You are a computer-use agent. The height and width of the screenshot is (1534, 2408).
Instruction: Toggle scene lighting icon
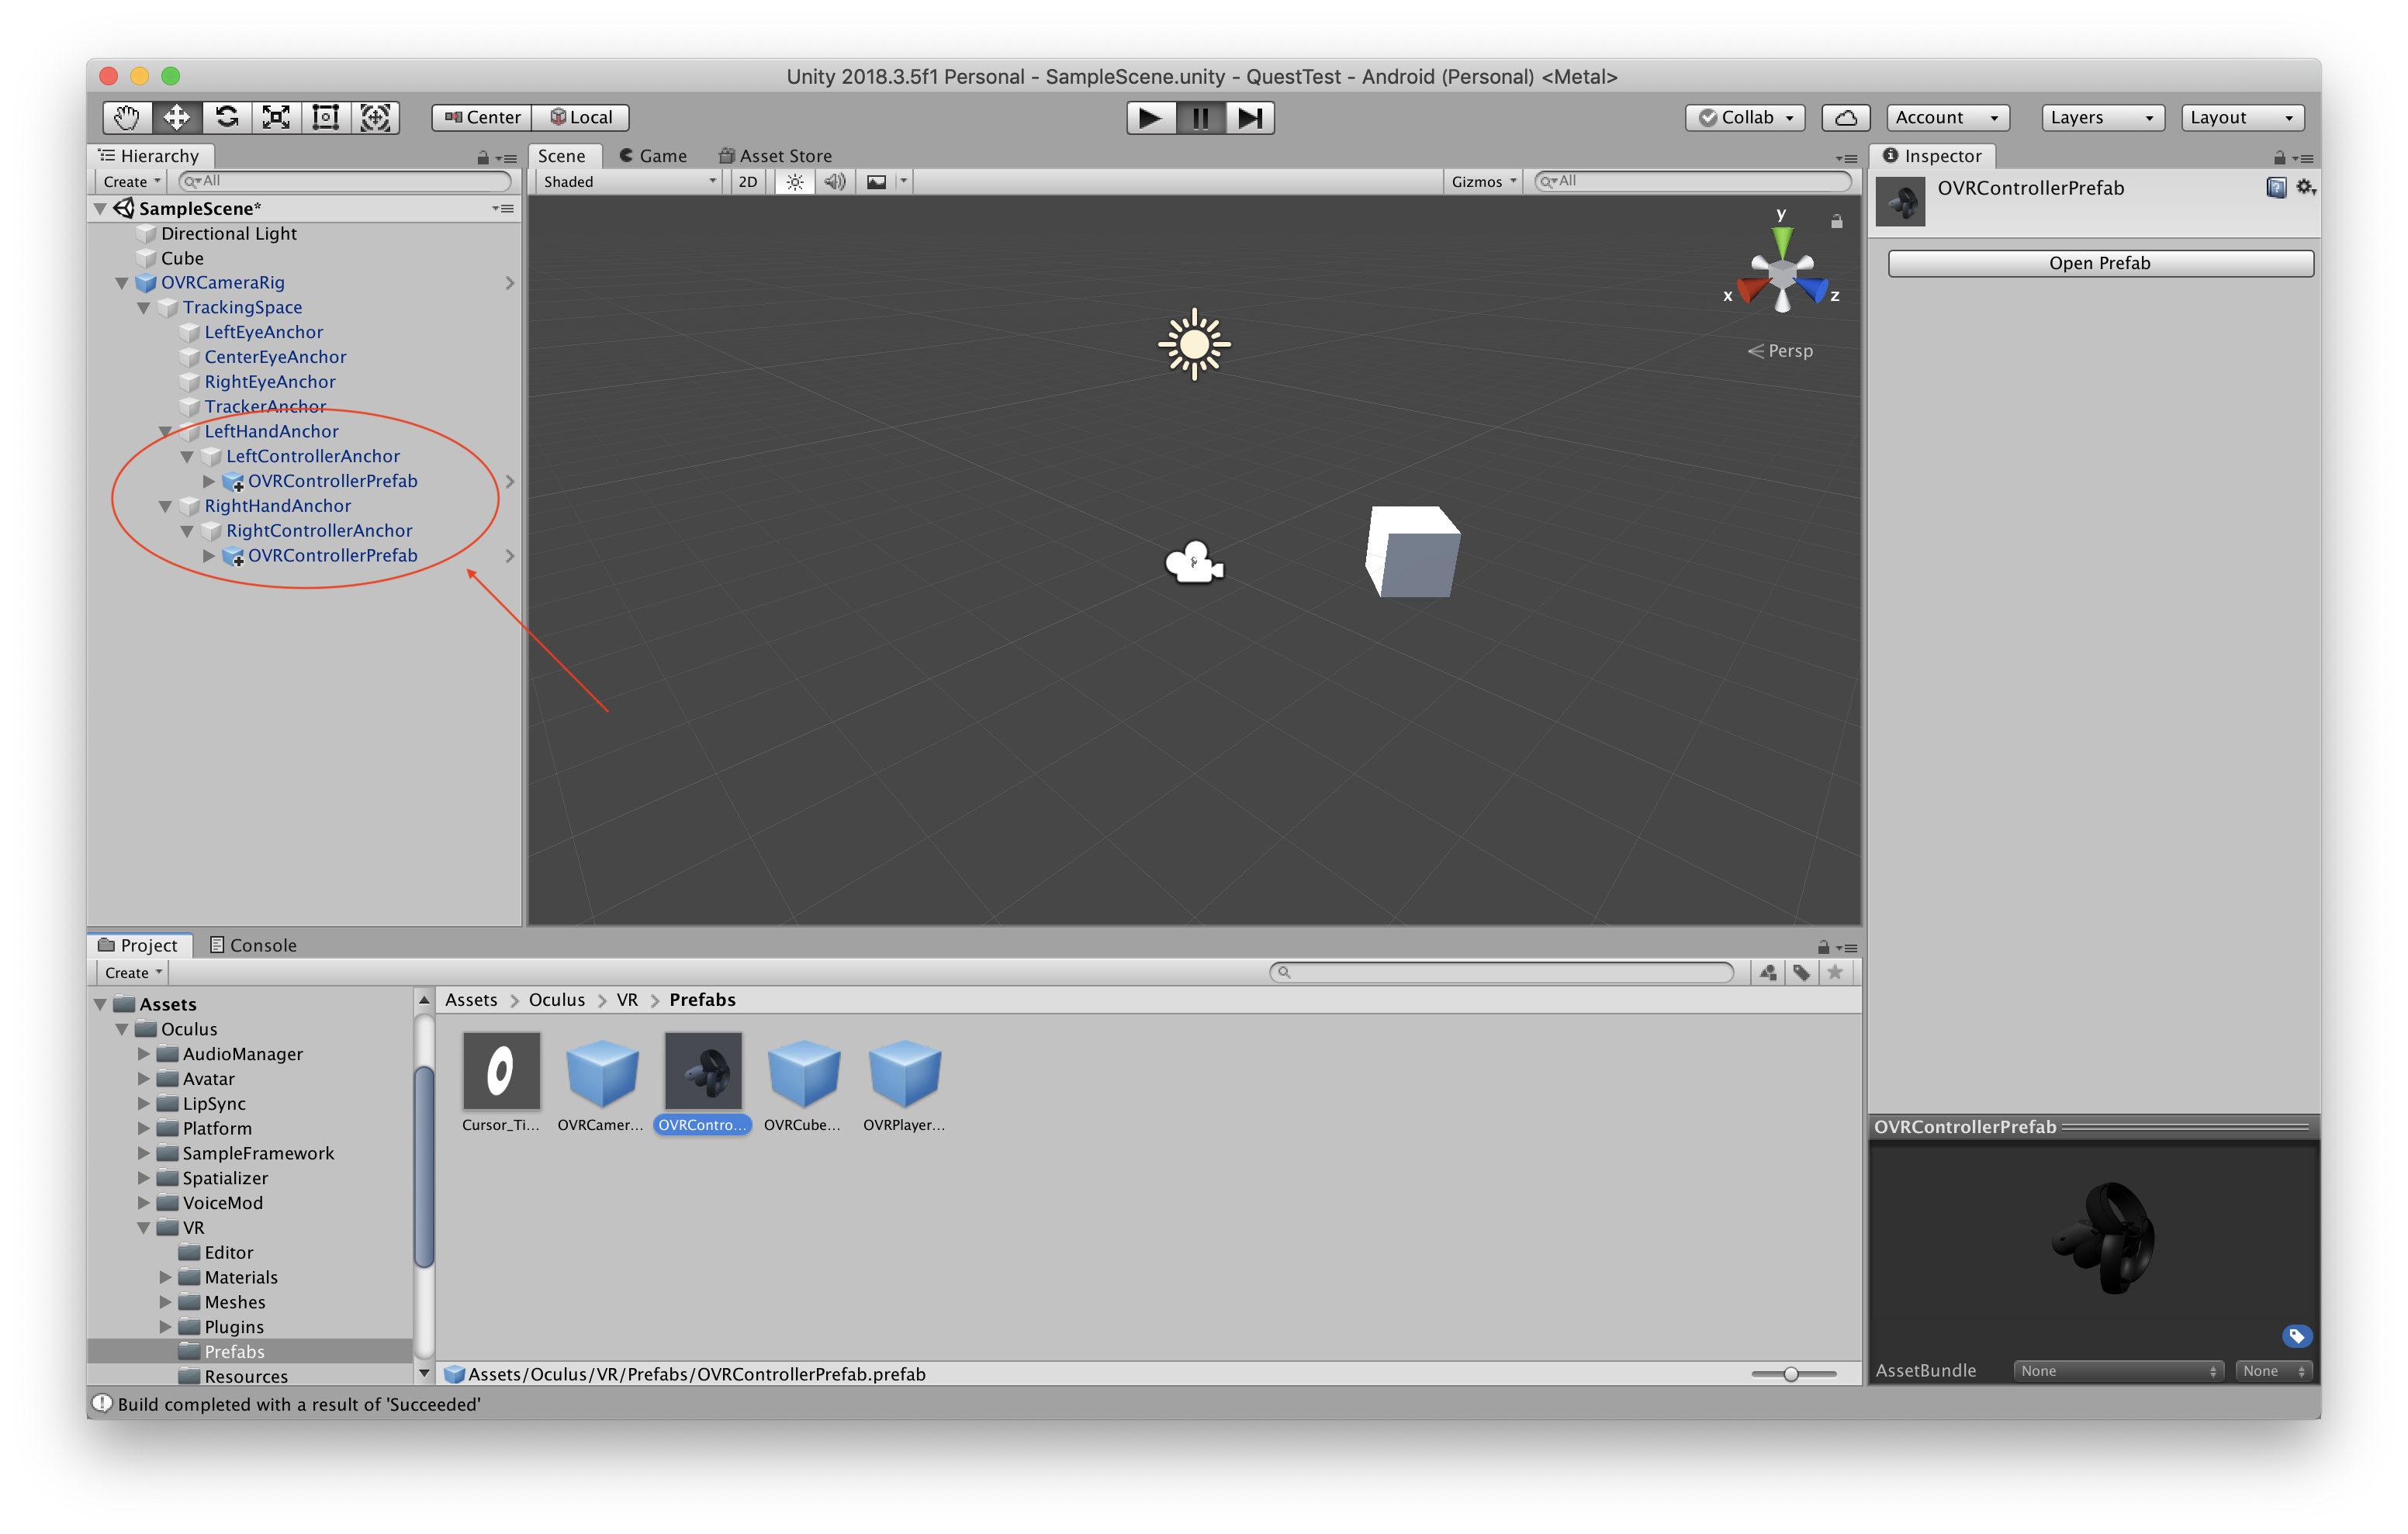point(794,182)
